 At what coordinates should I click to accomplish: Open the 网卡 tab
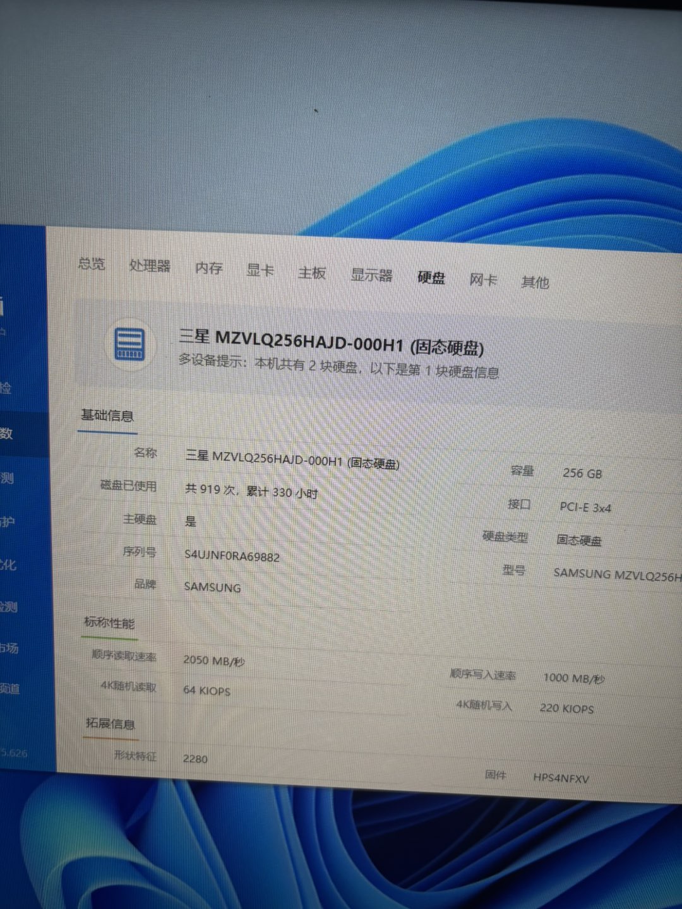click(x=483, y=280)
